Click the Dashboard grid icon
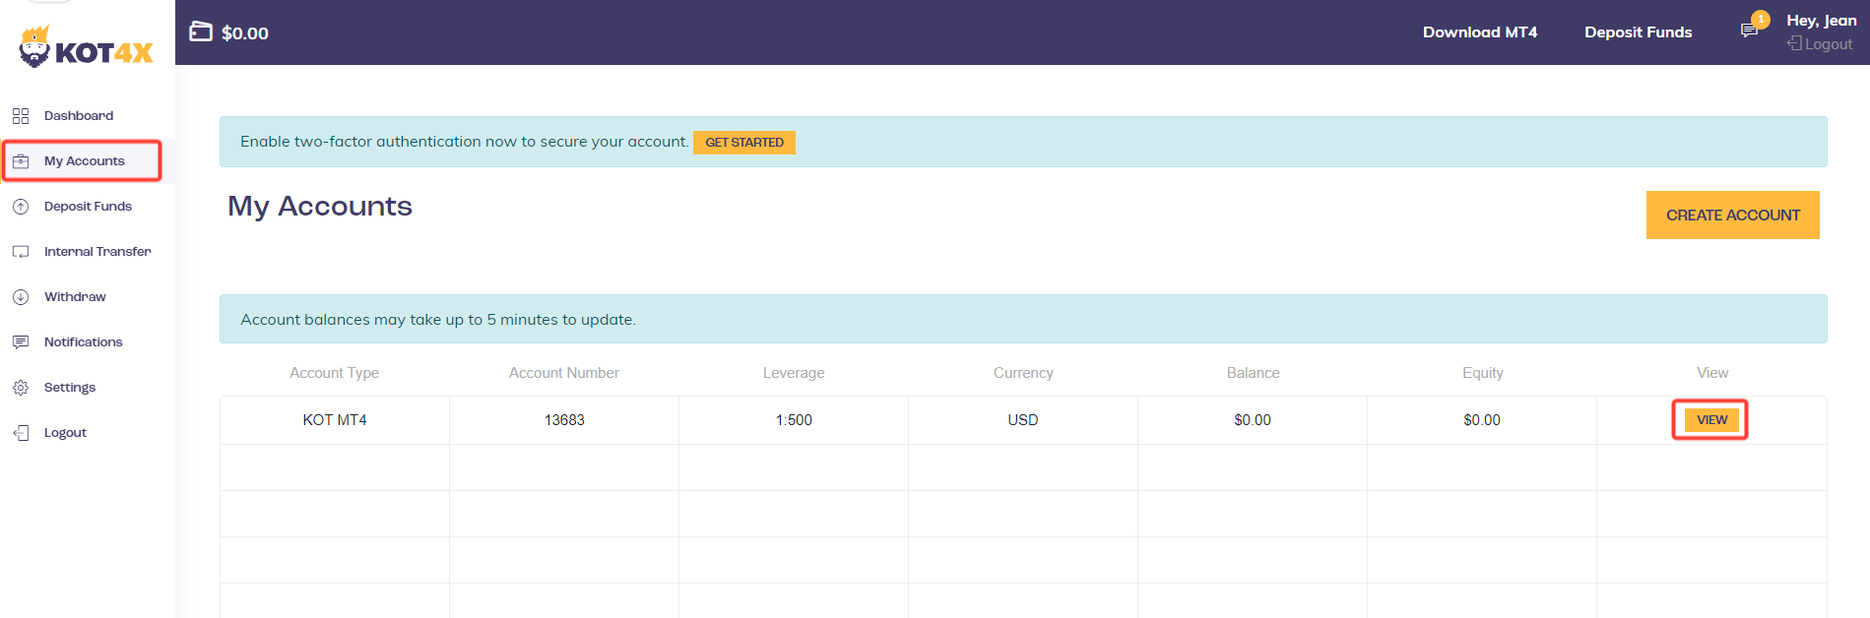1870x618 pixels. (x=21, y=116)
